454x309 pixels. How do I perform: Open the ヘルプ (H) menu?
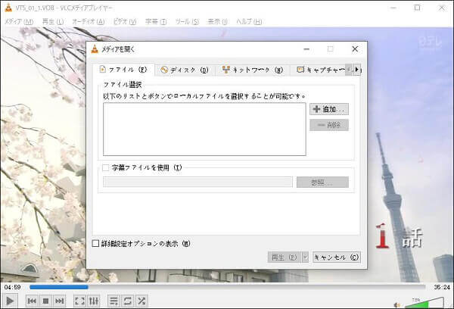[249, 21]
